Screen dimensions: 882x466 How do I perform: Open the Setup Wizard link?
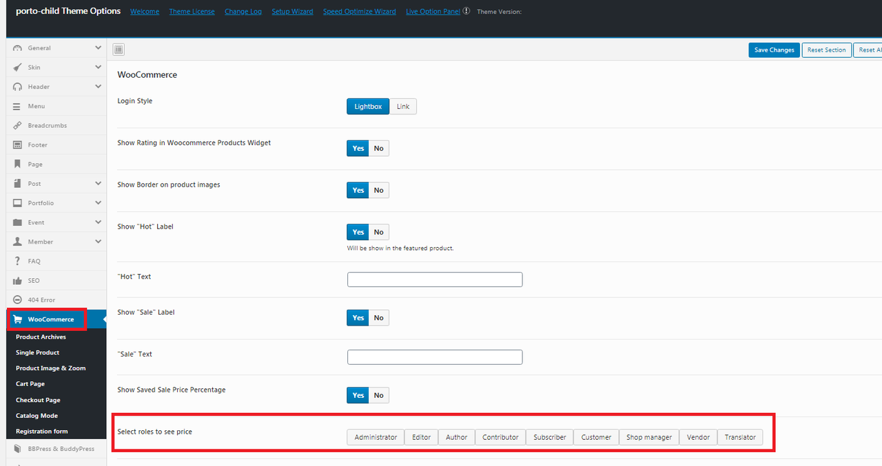[292, 12]
